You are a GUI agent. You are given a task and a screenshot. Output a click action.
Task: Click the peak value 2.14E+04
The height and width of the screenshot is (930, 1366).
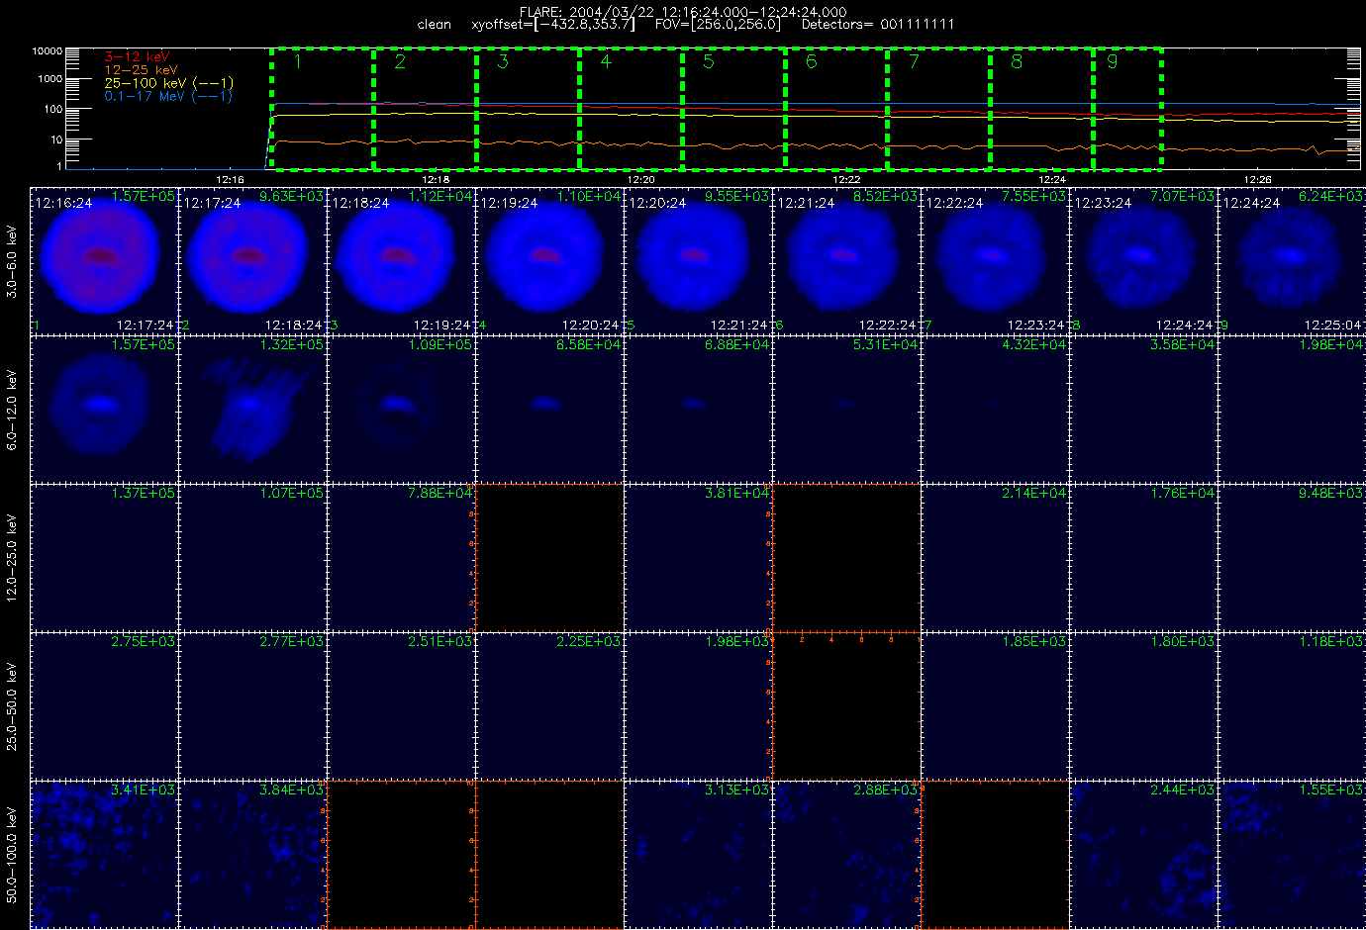1034,493
